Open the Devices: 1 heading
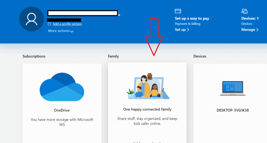 250,18
